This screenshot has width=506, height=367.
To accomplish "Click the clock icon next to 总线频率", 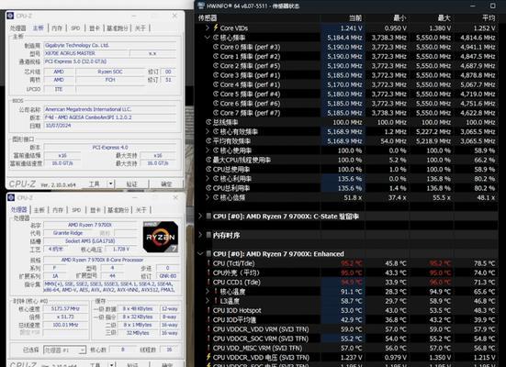I will (208, 122).
